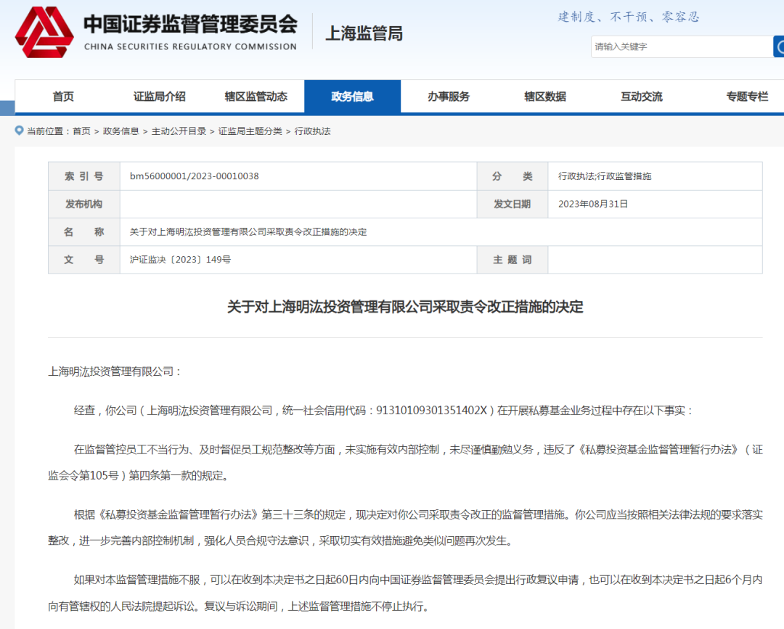Open the 证监局介绍 menu
The image size is (784, 629).
click(x=161, y=96)
